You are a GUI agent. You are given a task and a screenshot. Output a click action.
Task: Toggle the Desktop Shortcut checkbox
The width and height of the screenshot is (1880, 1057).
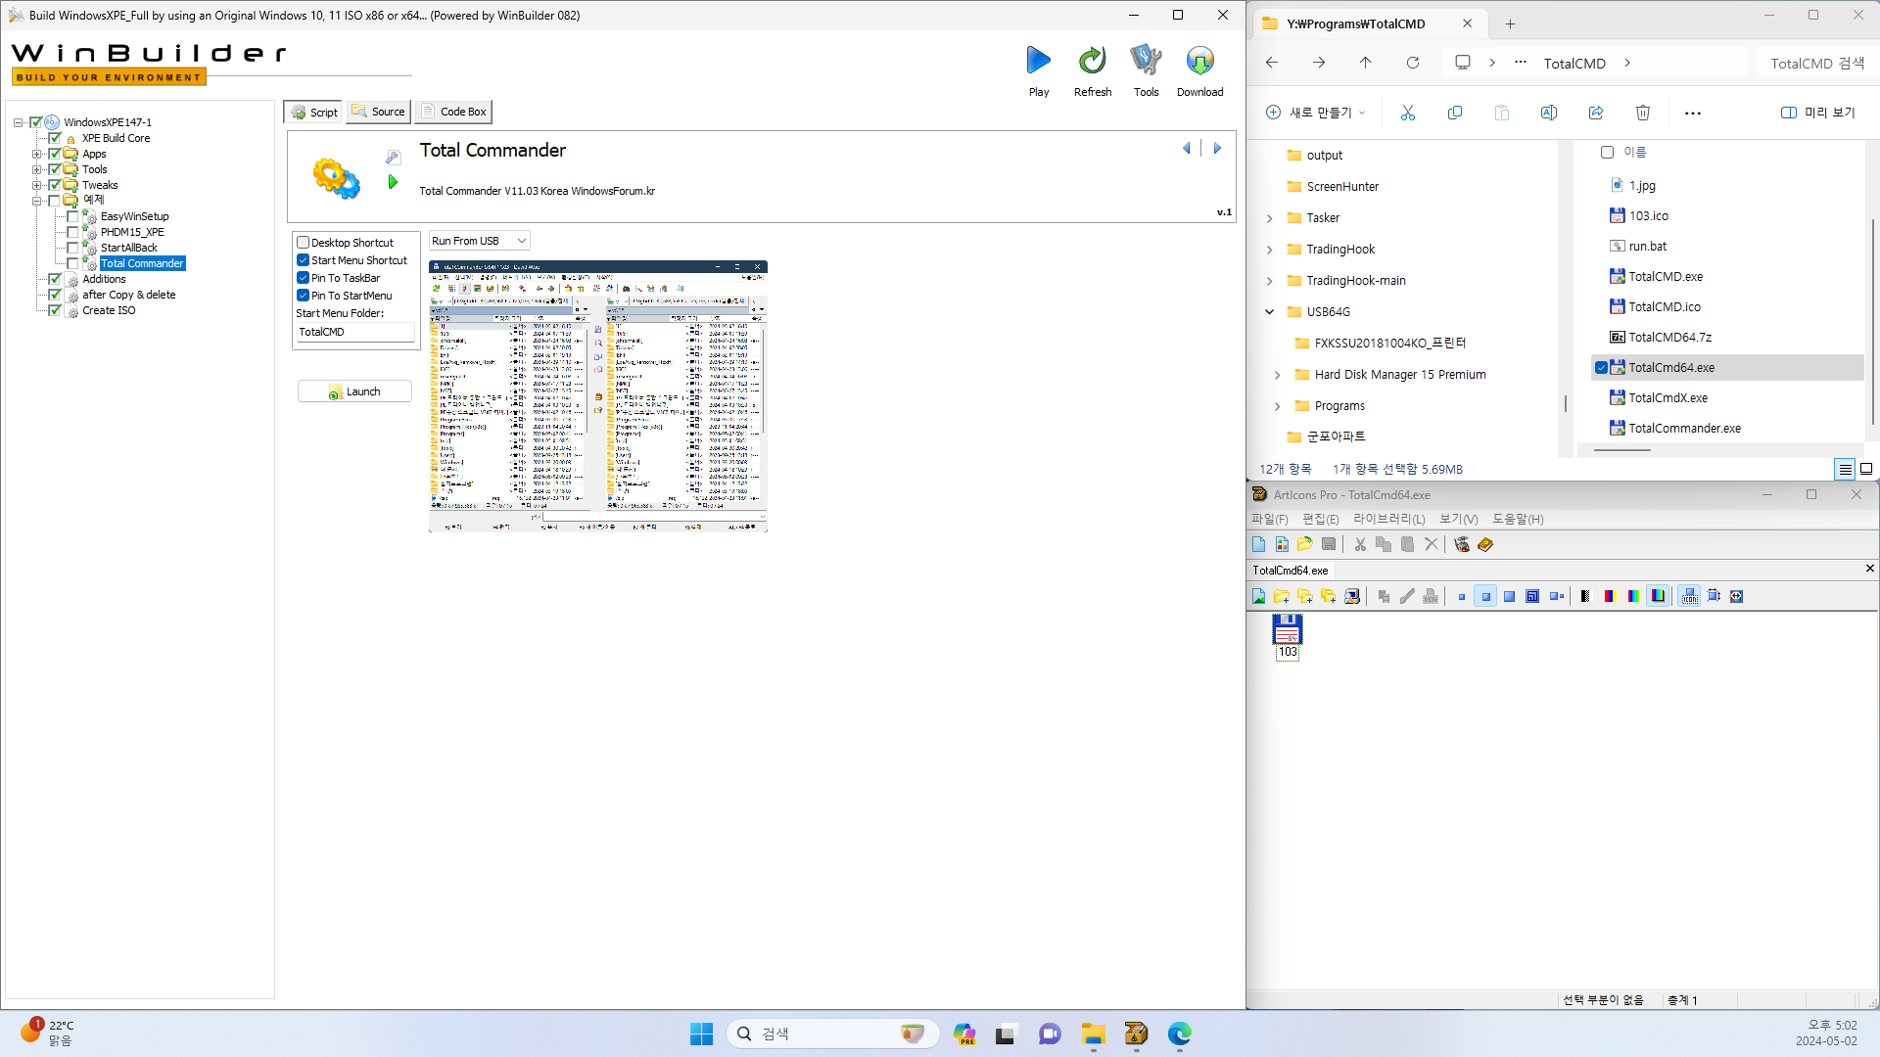tap(304, 243)
